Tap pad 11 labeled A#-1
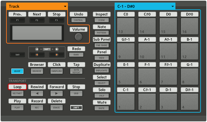This screenshot has width=207, height=122. [168, 51]
